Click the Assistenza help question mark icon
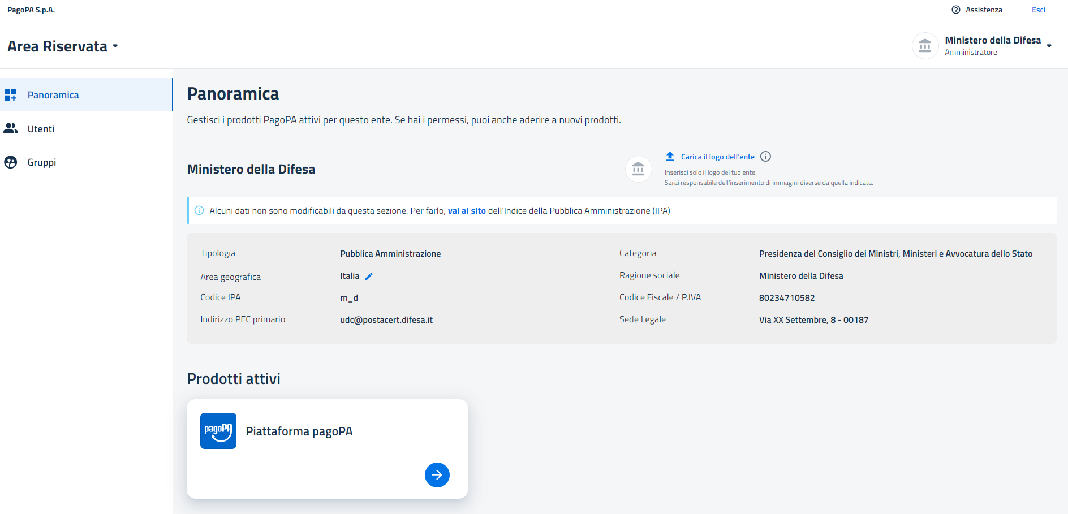The image size is (1068, 514). click(x=956, y=10)
